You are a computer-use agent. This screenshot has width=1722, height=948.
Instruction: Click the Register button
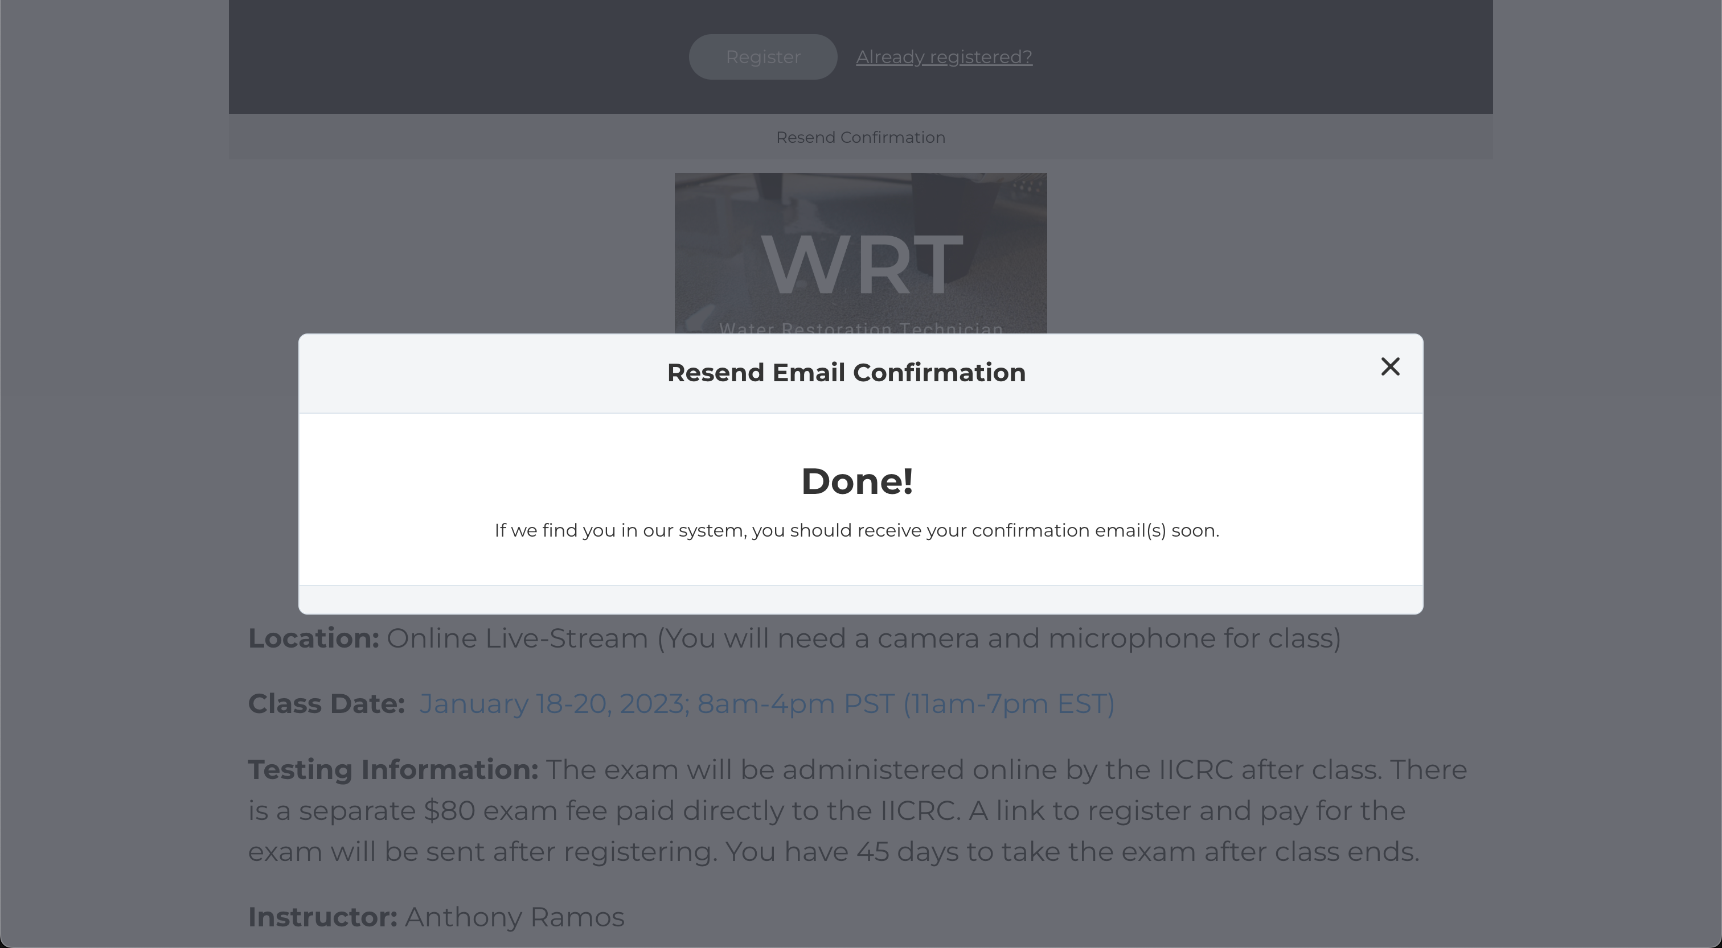(762, 57)
